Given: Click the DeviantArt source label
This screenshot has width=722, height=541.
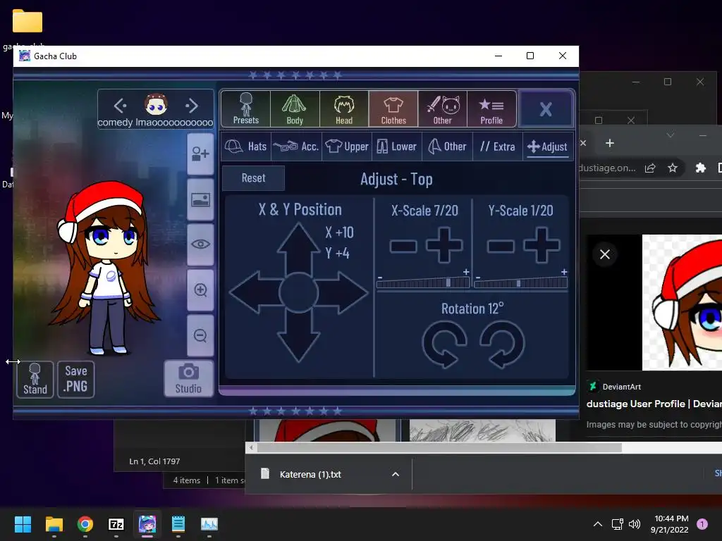Looking at the screenshot, I should tap(621, 387).
